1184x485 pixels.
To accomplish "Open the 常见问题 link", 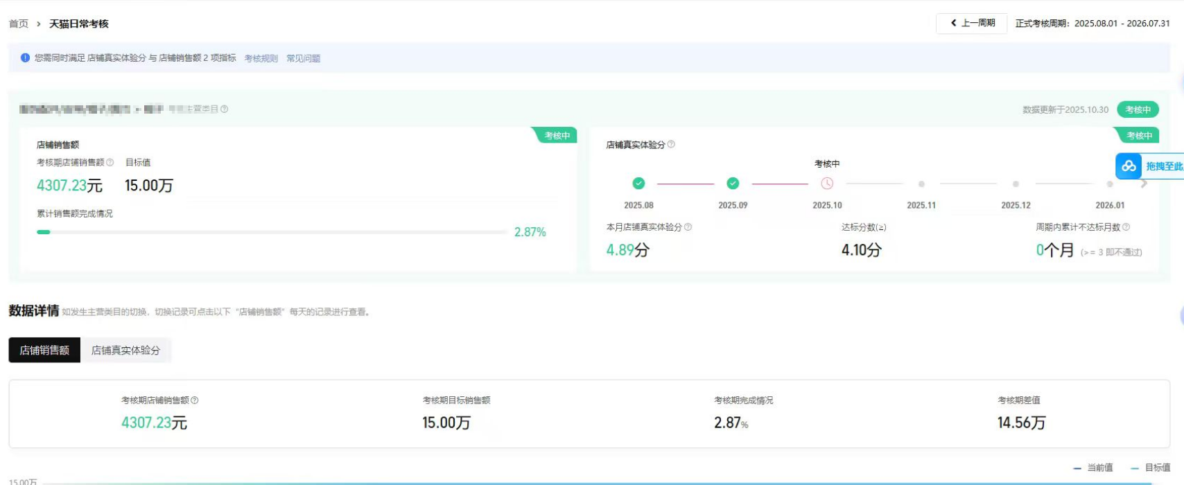I will [x=303, y=59].
